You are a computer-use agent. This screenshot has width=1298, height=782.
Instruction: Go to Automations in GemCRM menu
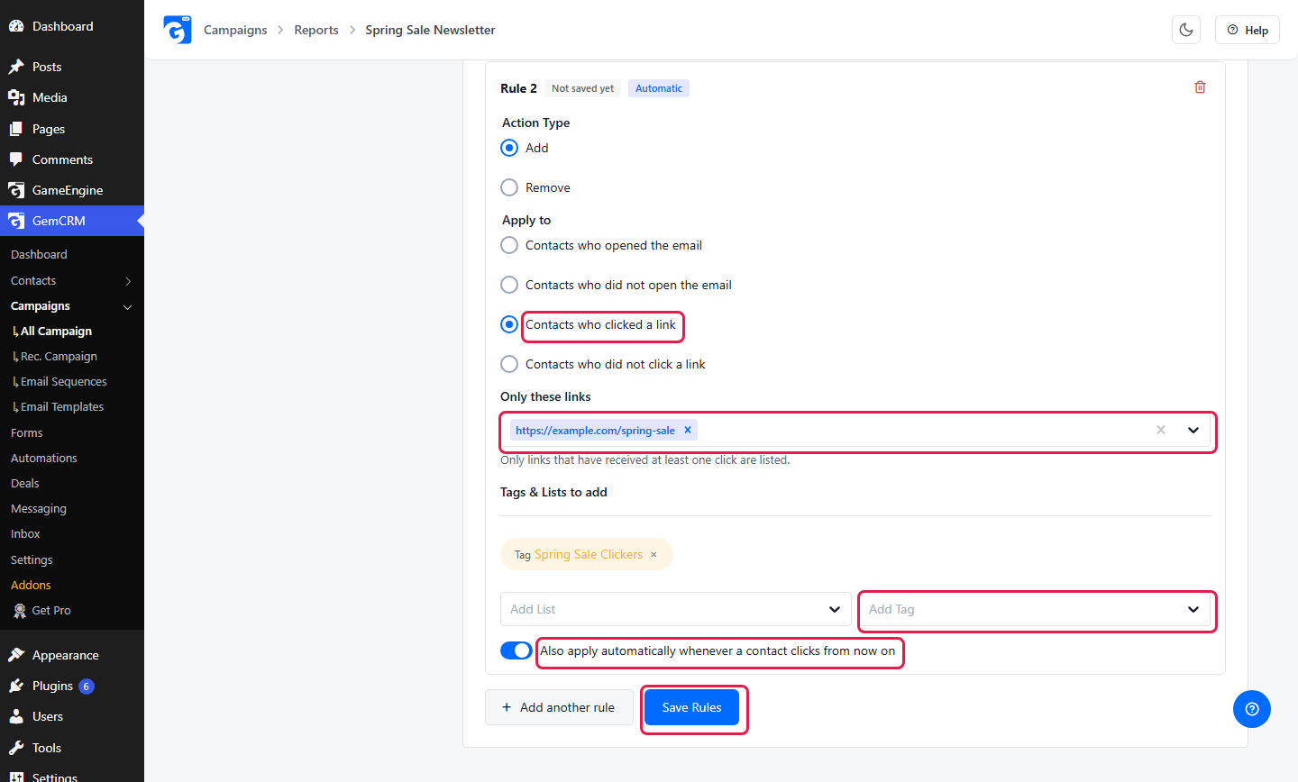tap(44, 458)
